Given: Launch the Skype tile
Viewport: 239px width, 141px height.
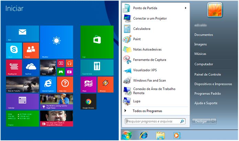Looking at the screenshot, I should [14, 51].
